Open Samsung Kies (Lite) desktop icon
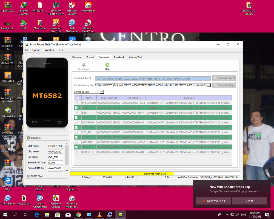 click(56, 26)
